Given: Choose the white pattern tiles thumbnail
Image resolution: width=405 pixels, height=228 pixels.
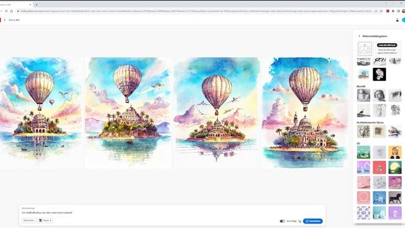Looking at the screenshot, I should coord(363,213).
